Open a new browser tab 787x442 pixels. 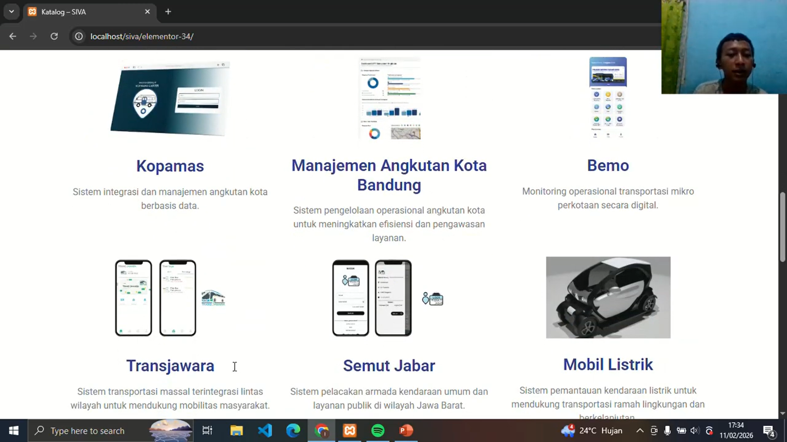[168, 11]
